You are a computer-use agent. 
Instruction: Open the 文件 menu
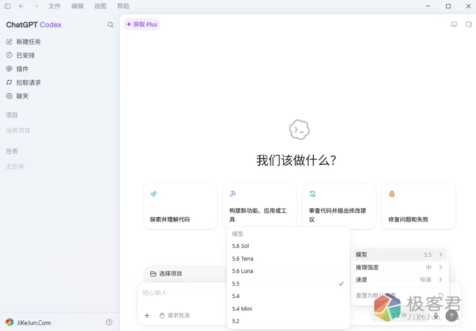55,6
